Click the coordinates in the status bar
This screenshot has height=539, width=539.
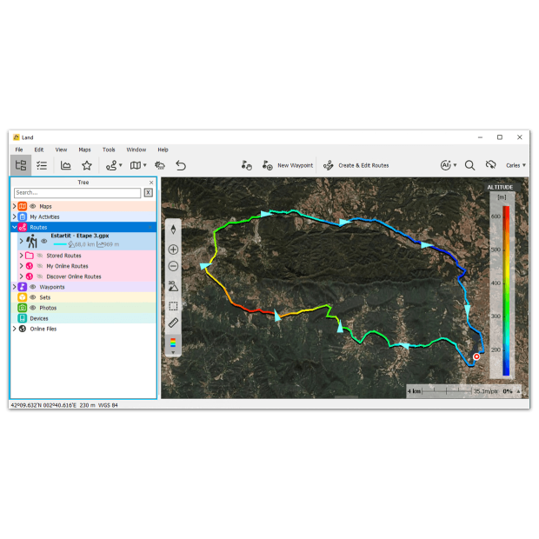click(x=43, y=405)
